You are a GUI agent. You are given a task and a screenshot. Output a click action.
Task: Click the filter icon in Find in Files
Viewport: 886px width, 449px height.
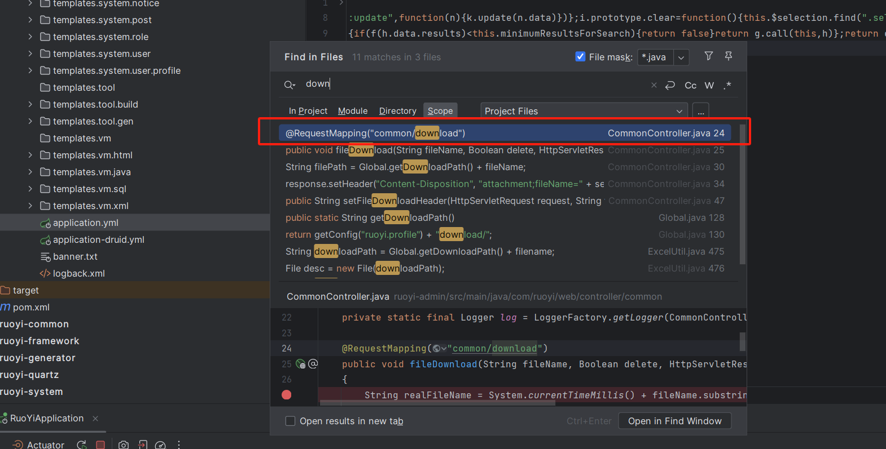[x=709, y=56]
